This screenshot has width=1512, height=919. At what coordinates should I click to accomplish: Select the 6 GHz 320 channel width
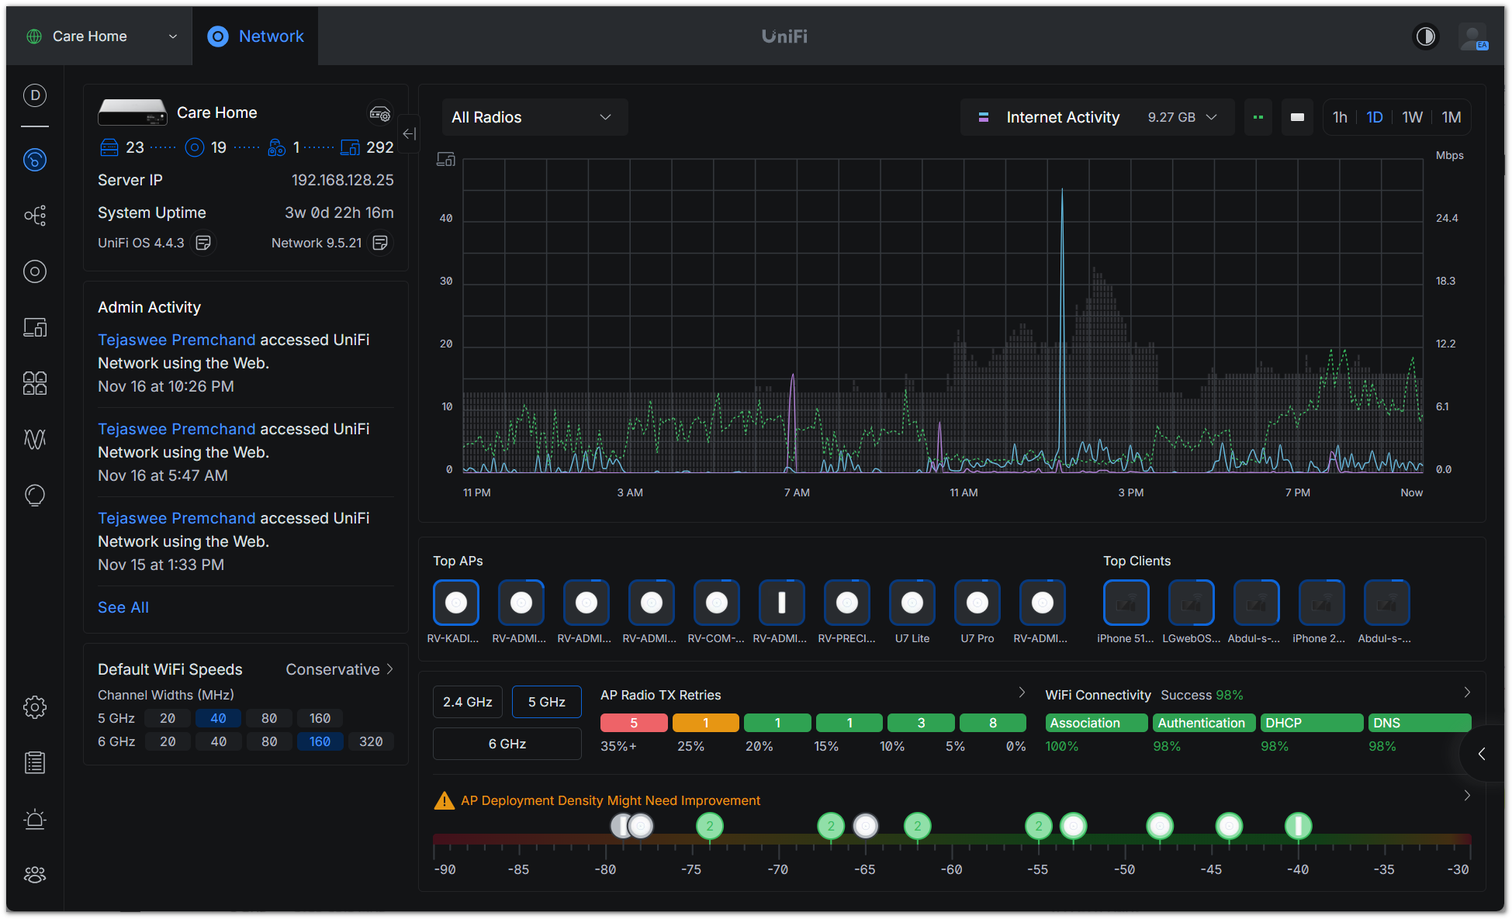(x=371, y=741)
